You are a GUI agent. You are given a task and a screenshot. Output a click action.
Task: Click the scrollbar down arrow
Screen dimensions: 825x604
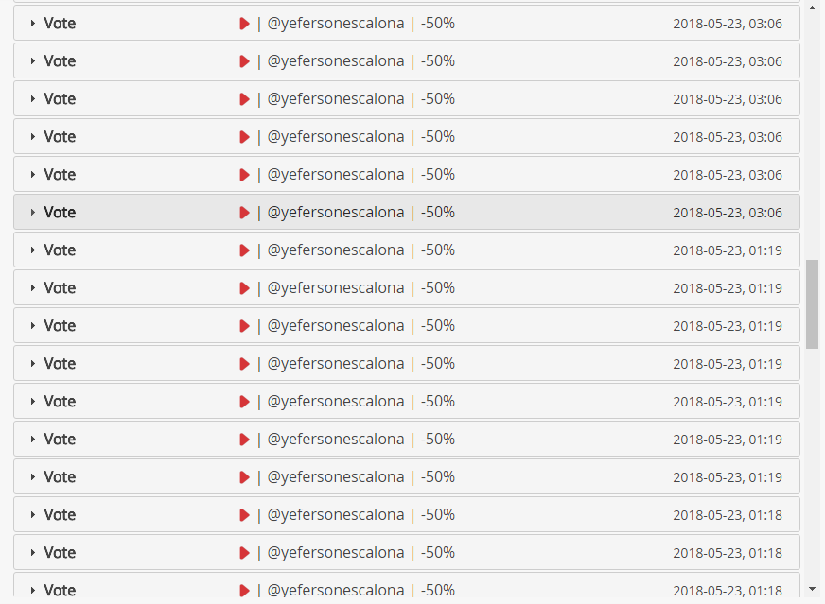point(813,589)
